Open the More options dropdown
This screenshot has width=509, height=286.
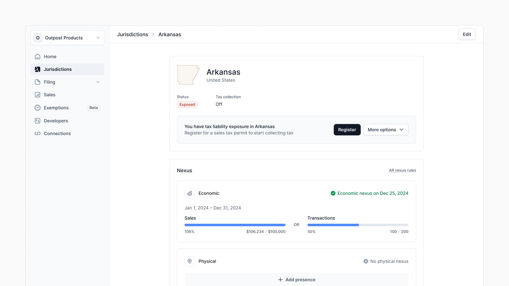[x=386, y=130]
